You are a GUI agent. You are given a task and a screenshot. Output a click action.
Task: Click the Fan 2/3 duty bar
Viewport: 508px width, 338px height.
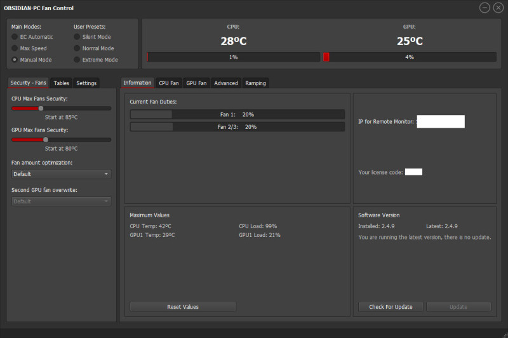[237, 126]
